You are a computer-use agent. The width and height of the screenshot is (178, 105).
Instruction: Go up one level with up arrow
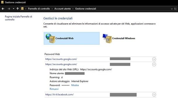(x=18, y=9)
